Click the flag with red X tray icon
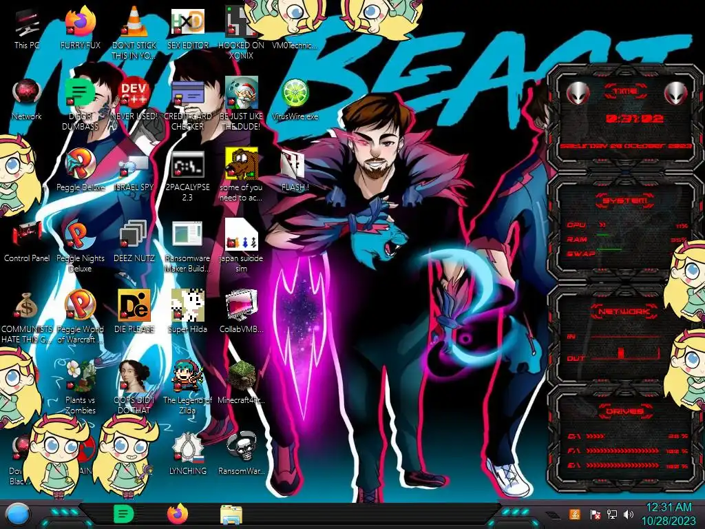This screenshot has height=529, width=705. tap(596, 514)
